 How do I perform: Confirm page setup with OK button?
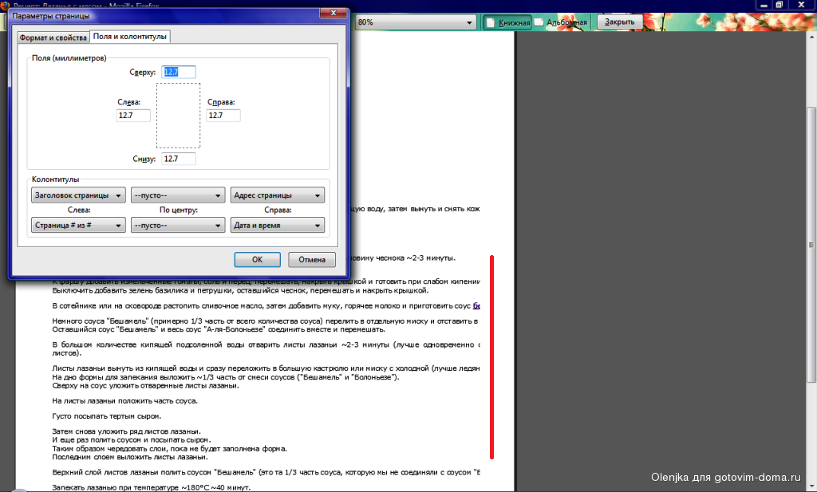[x=258, y=259]
